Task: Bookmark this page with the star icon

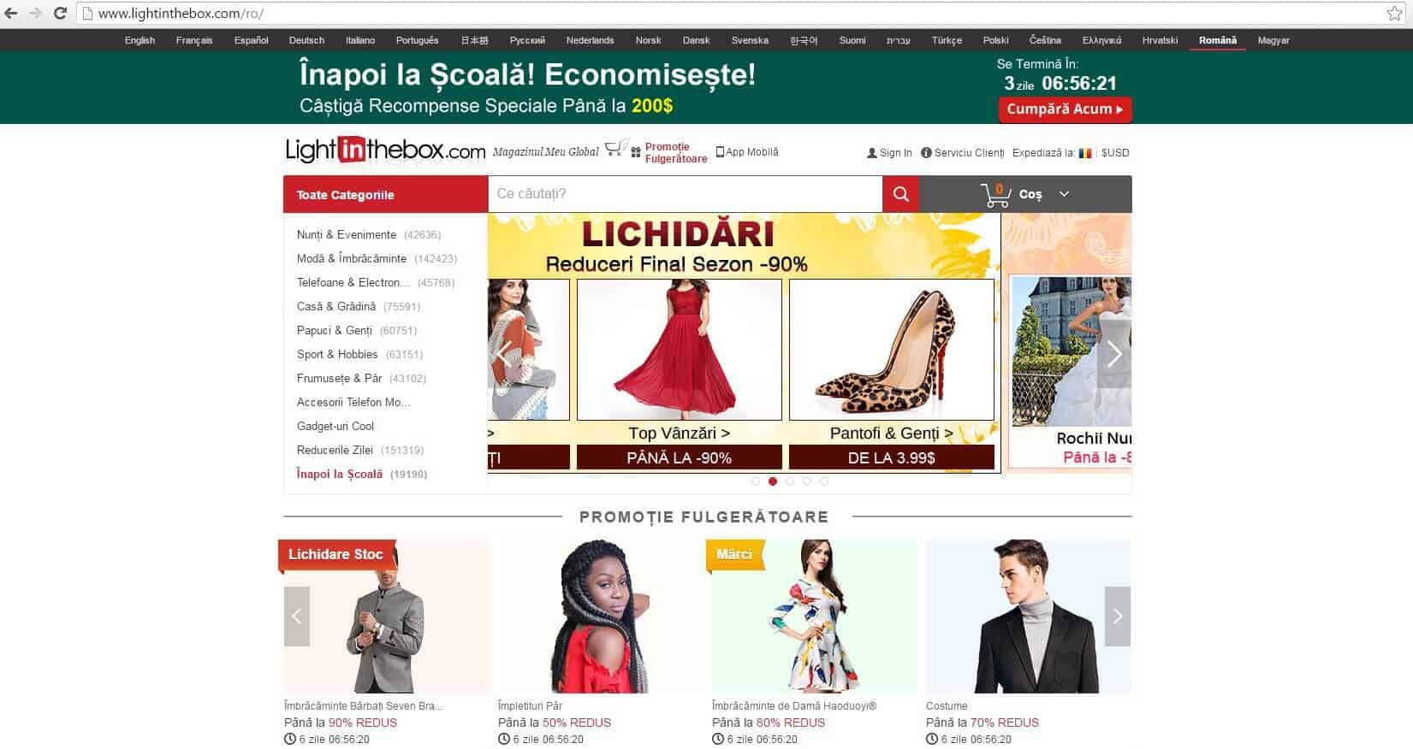Action: (1394, 13)
